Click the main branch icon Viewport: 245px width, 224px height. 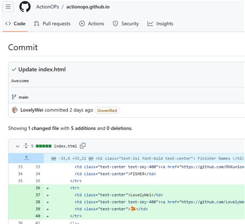(x=14, y=97)
